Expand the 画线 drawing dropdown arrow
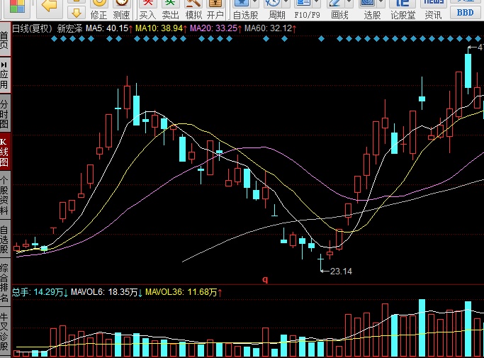The height and width of the screenshot is (358, 484). [349, 2]
